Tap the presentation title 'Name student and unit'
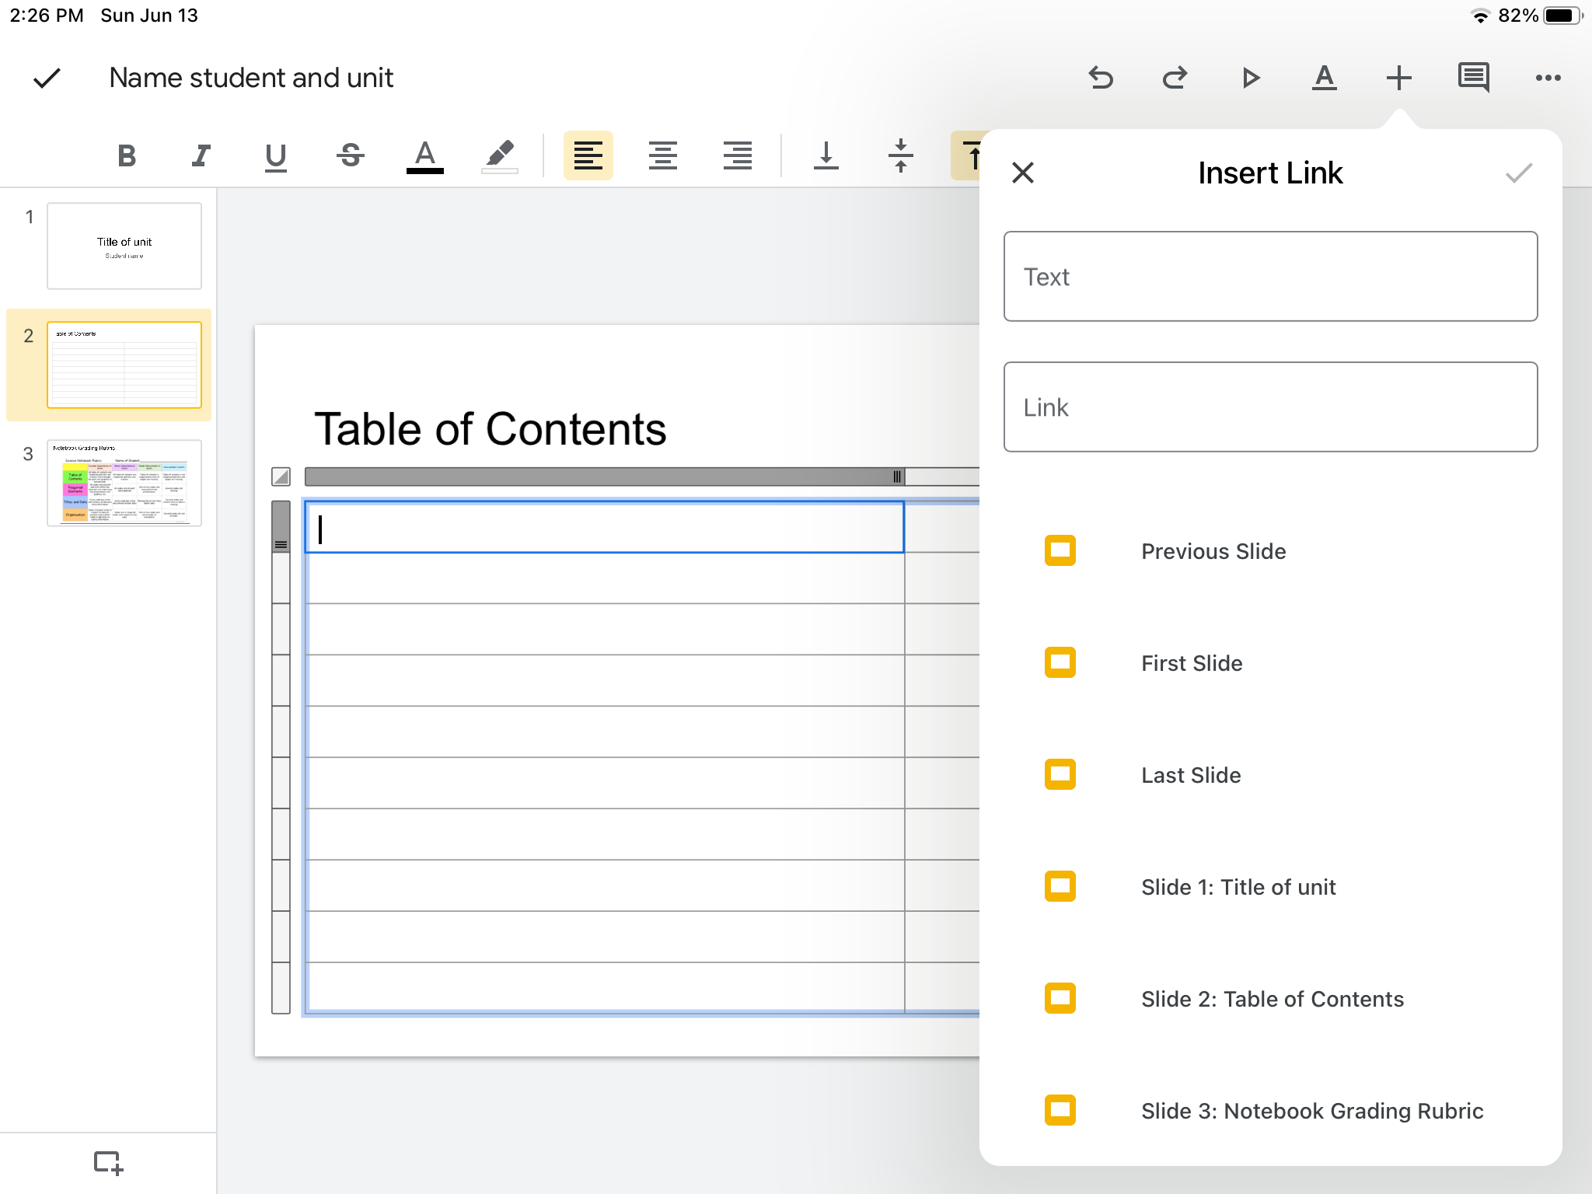1592x1194 pixels. 251,78
